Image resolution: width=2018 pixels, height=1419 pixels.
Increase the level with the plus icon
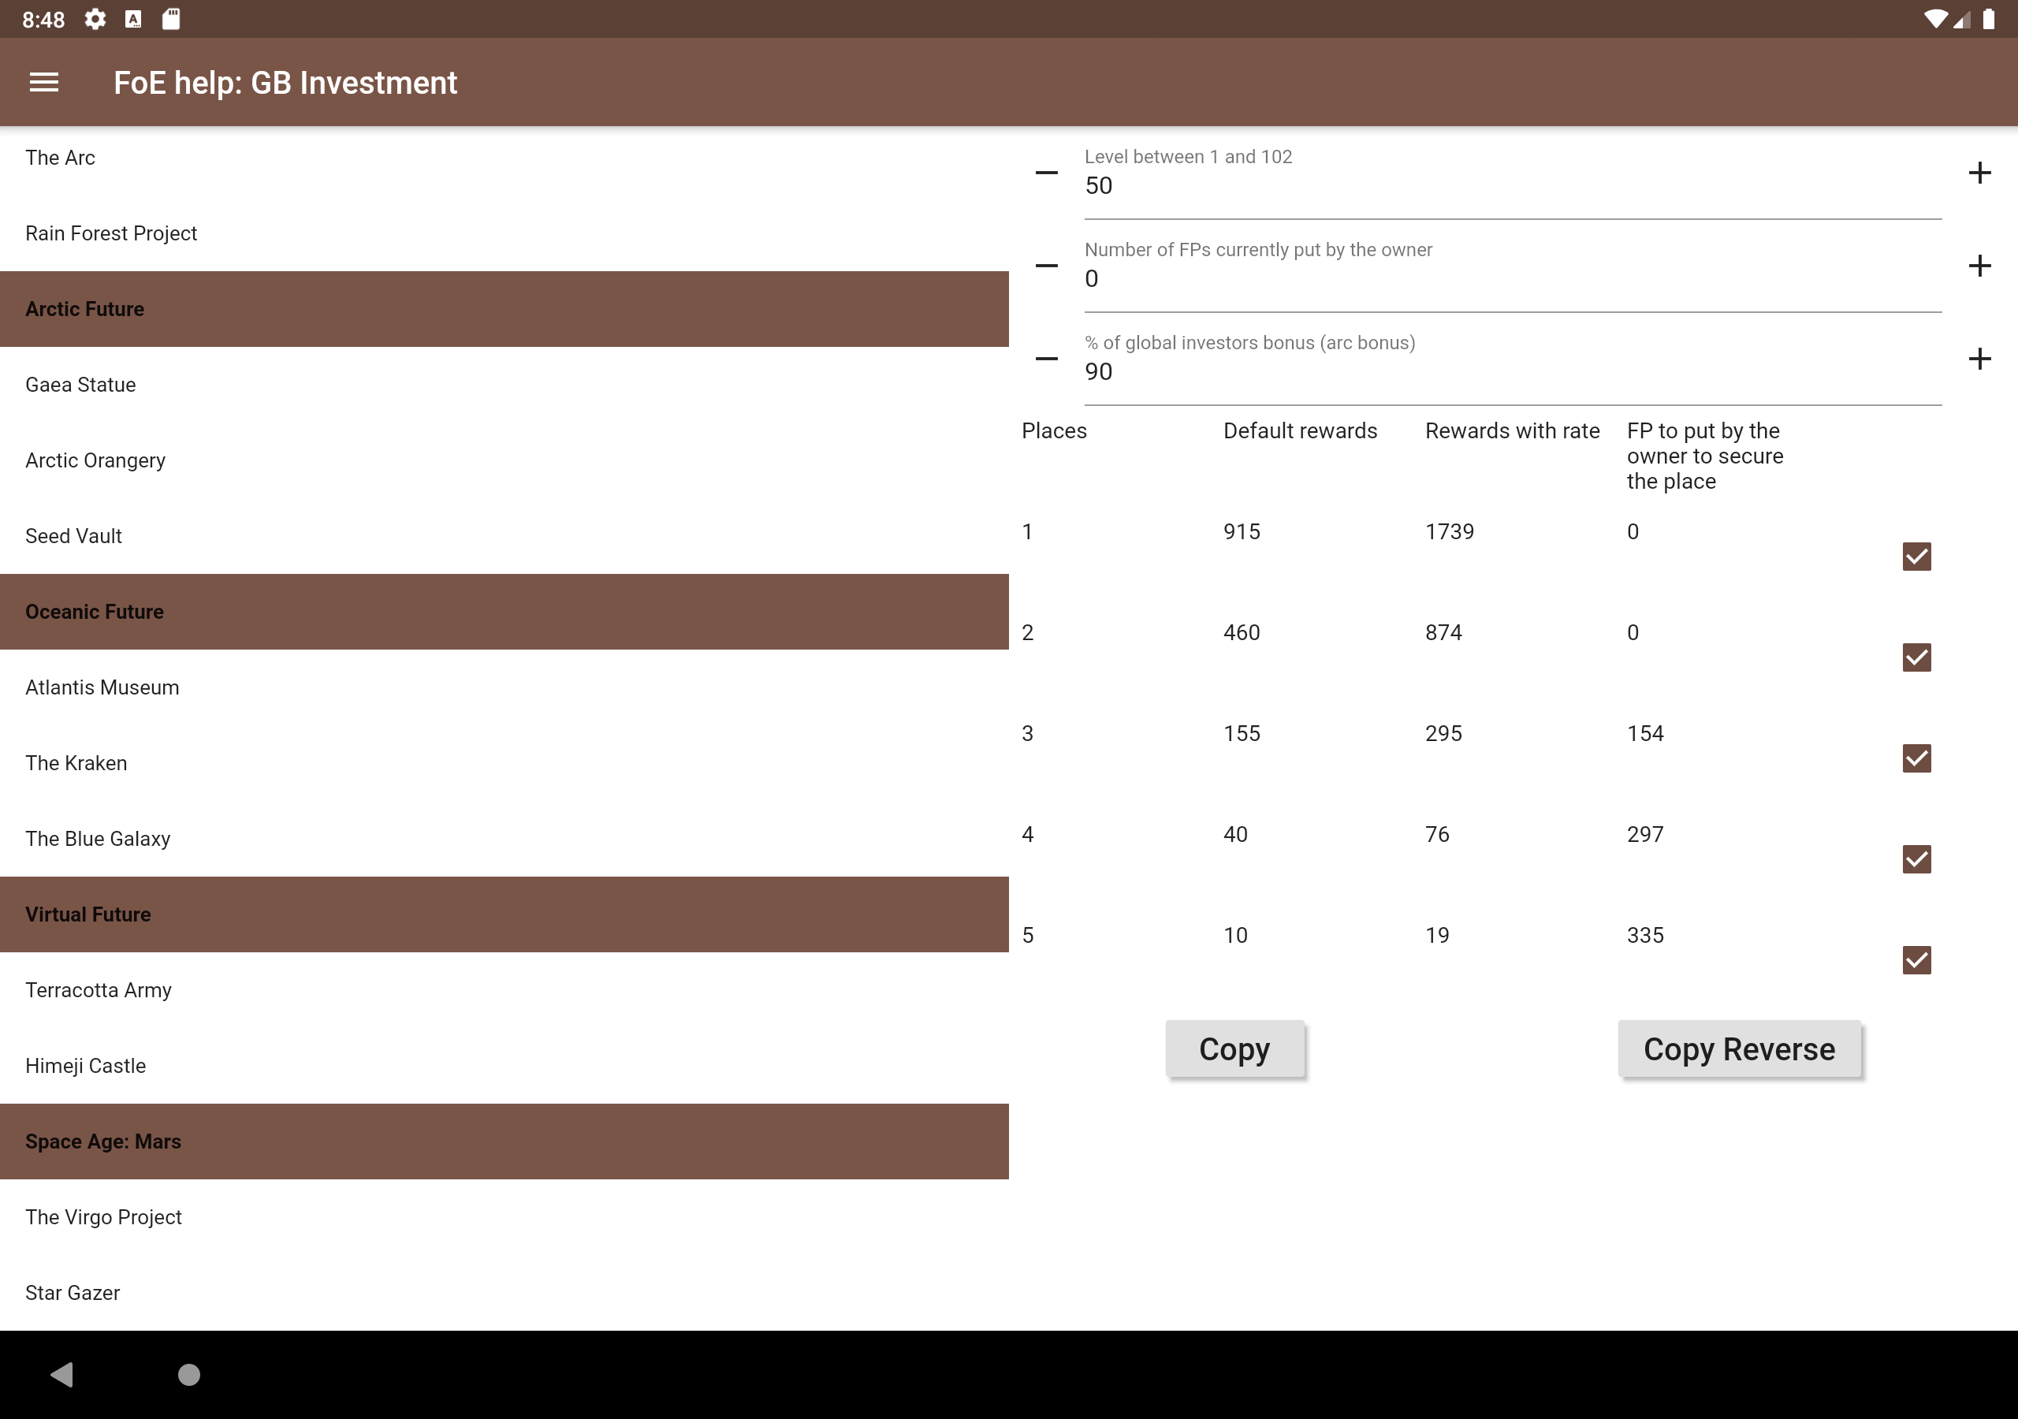coord(1979,173)
